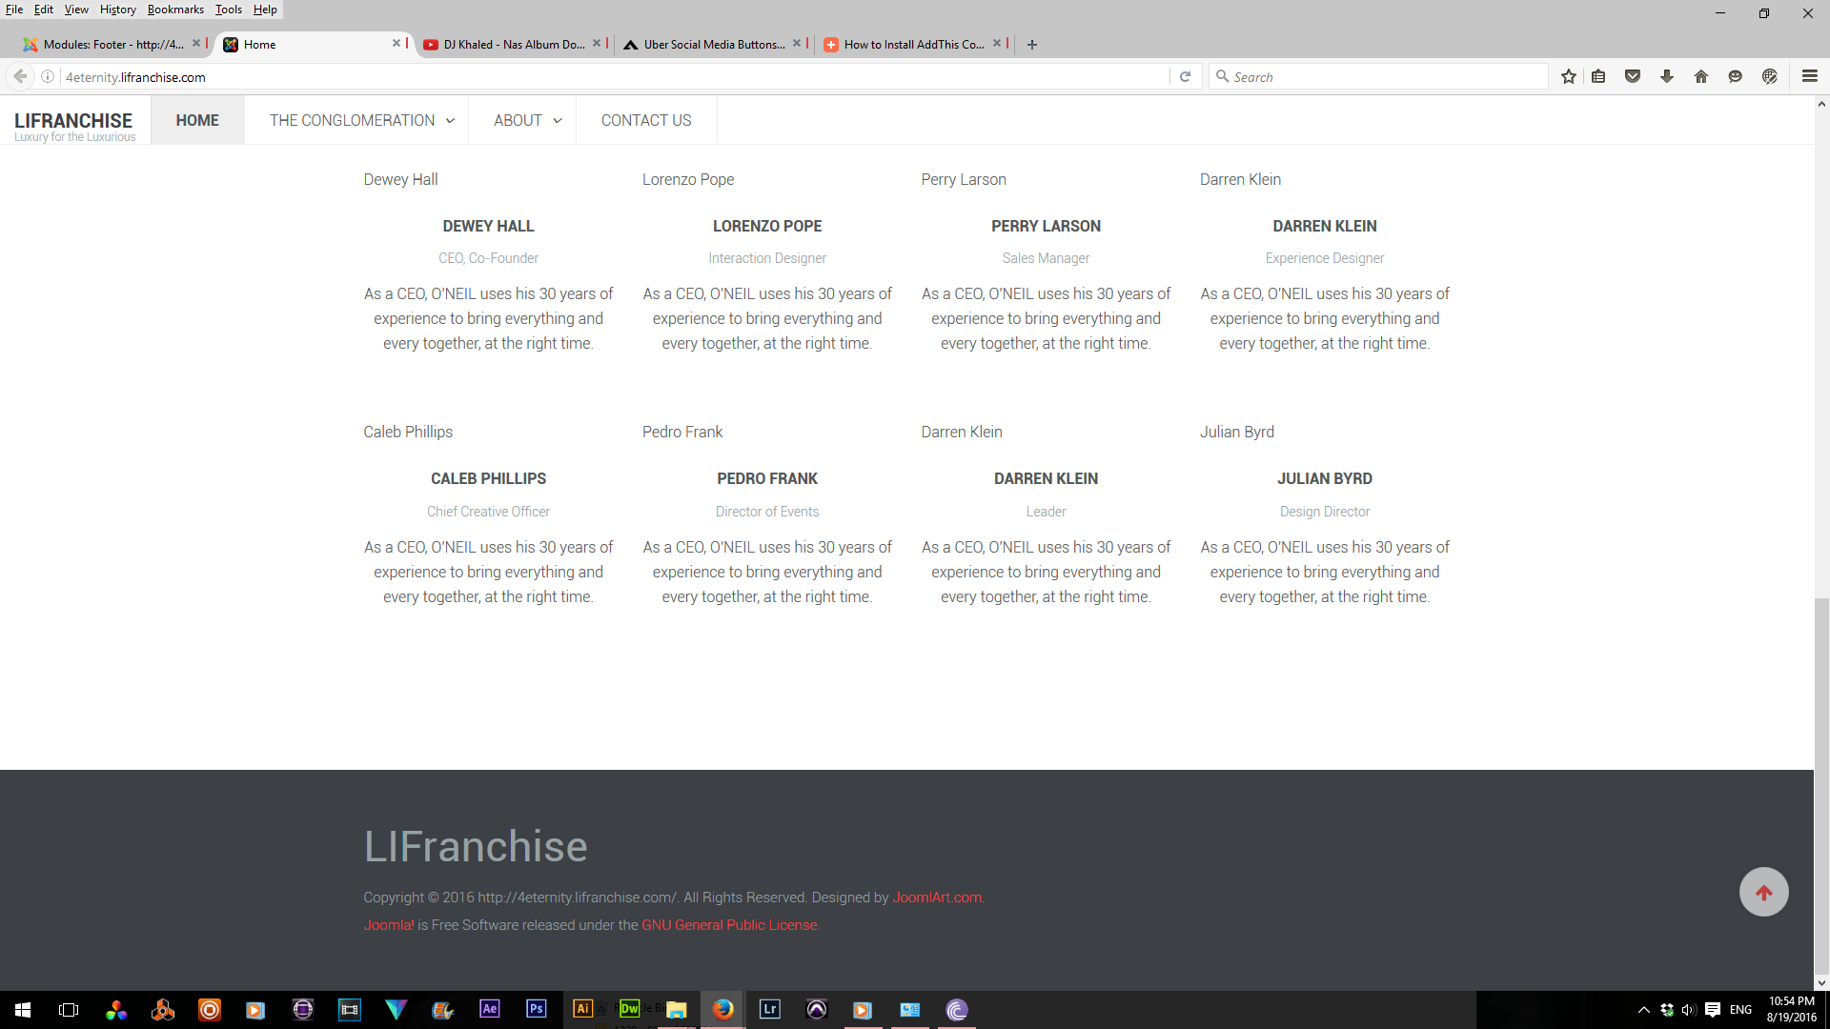Open GNU General Public License link
Screen dimensions: 1830x1029
(729, 925)
